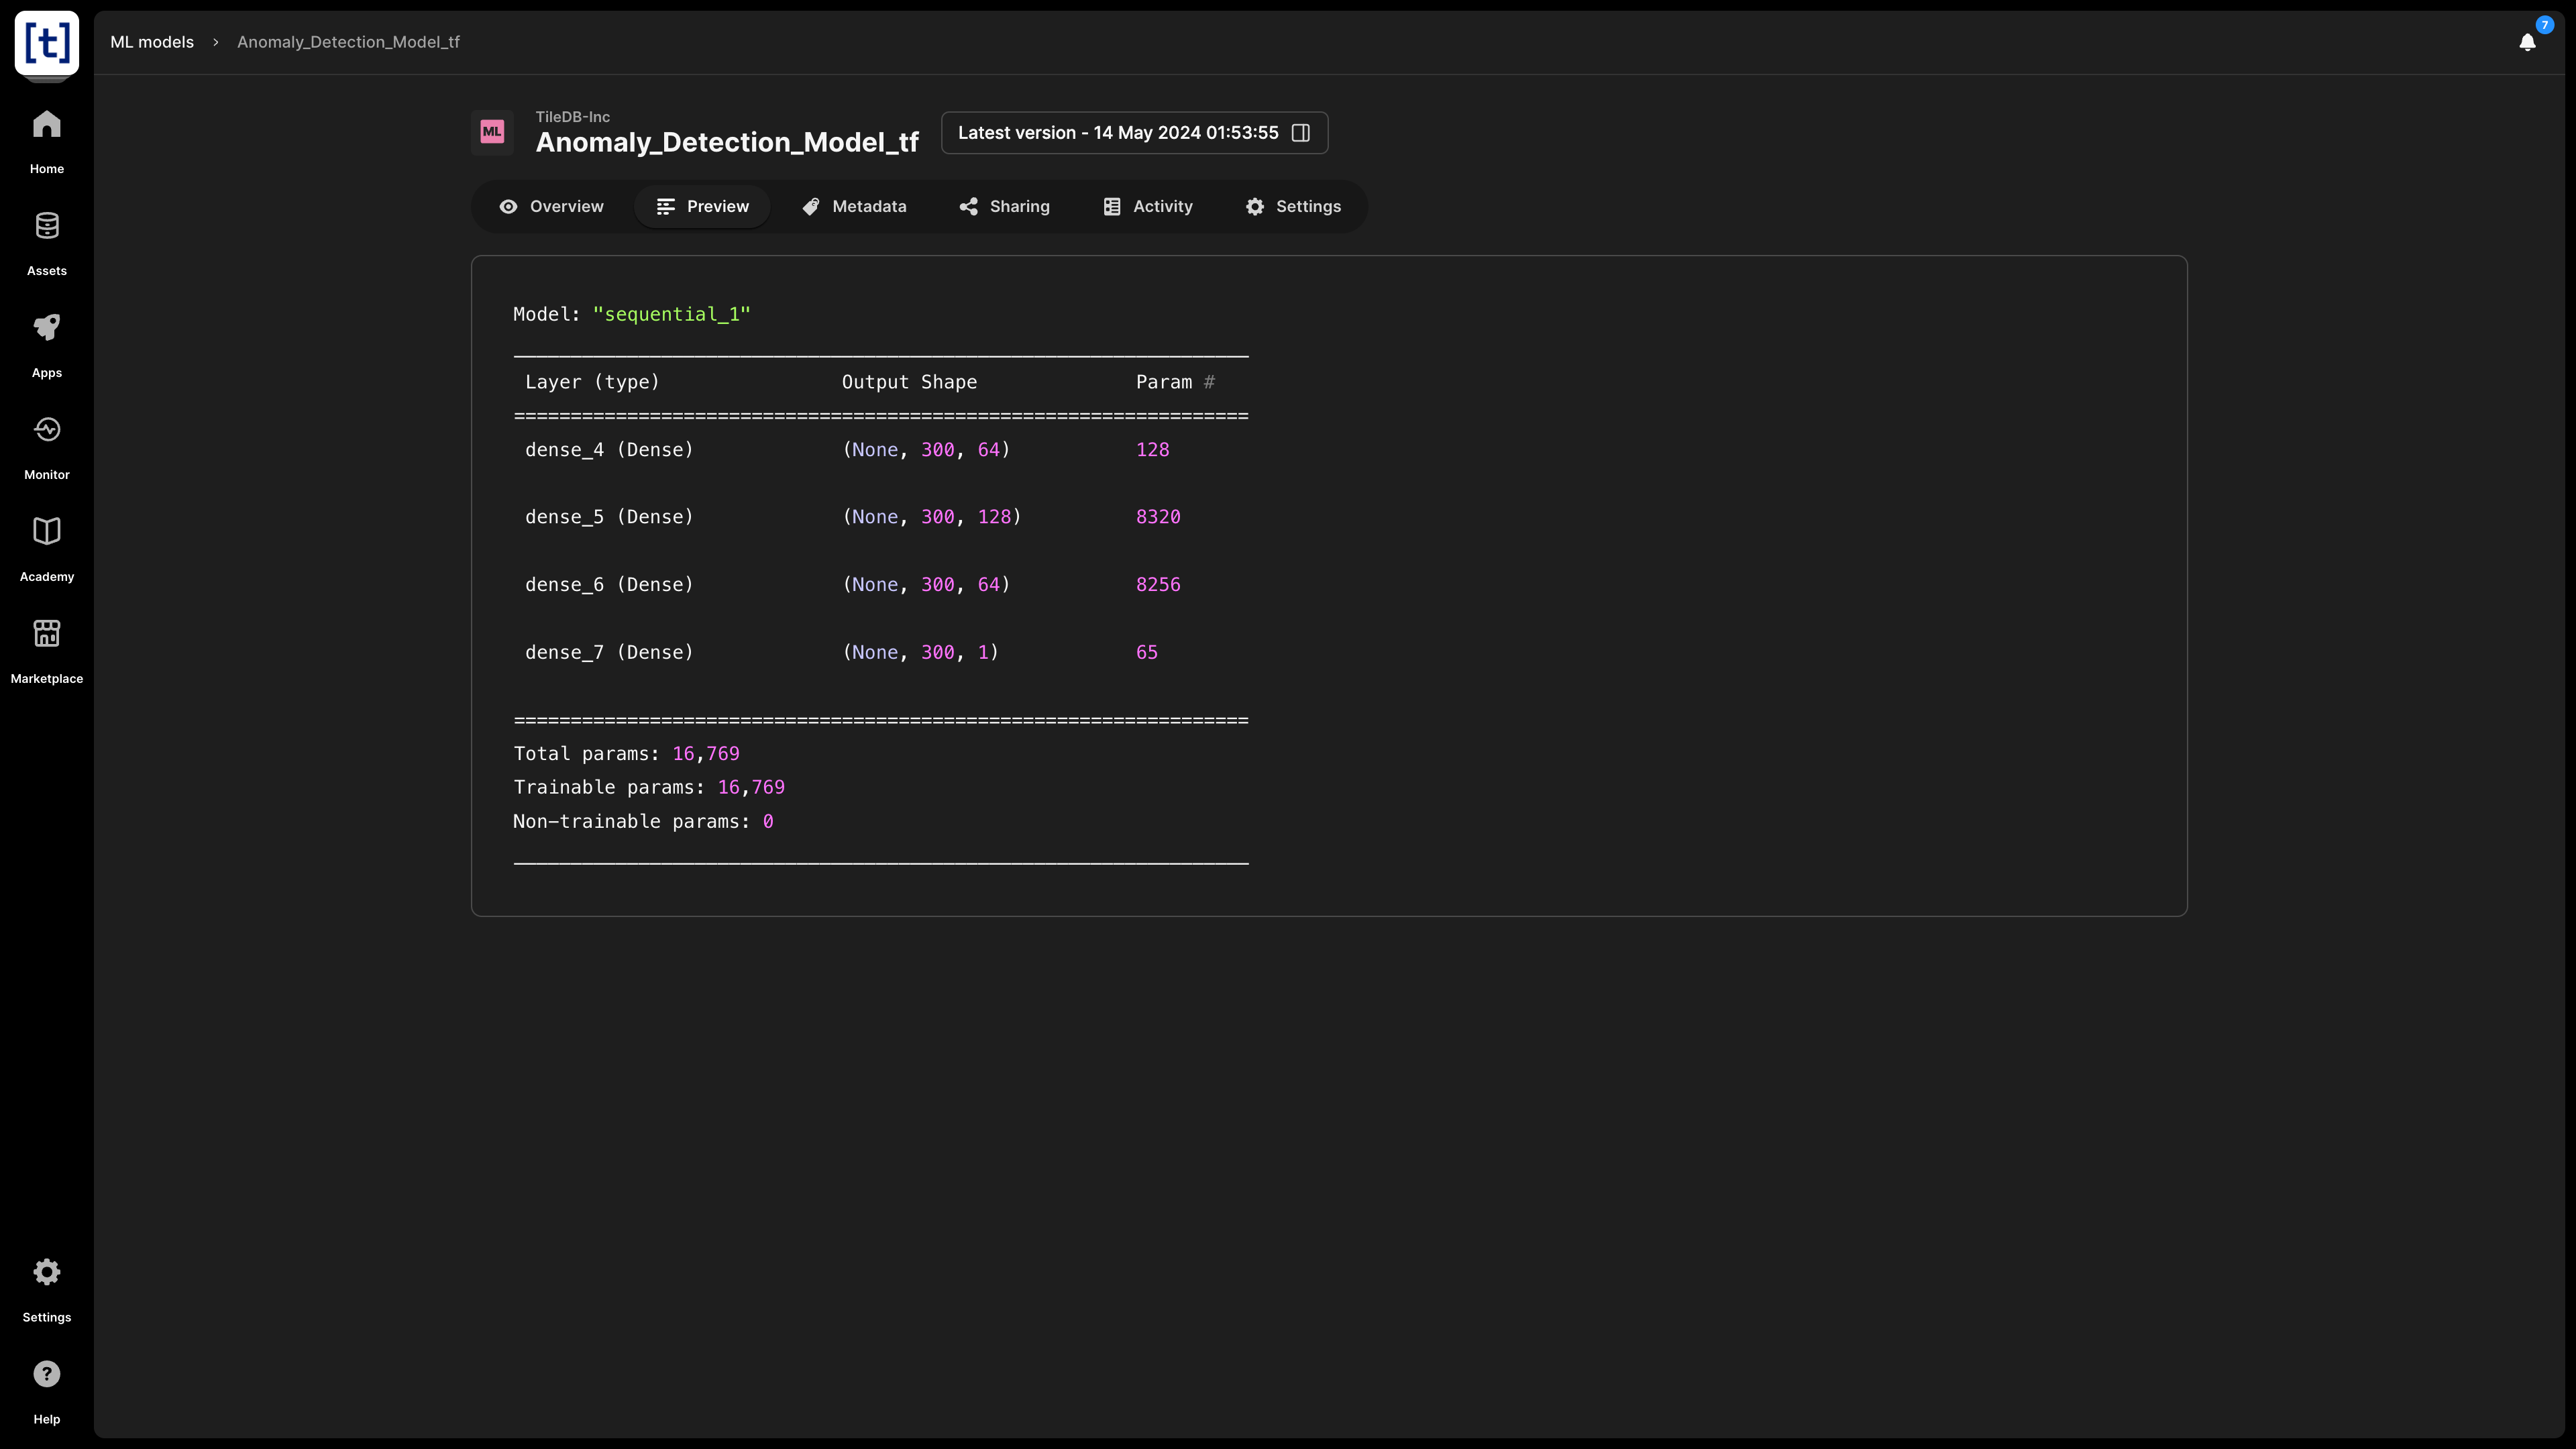
Task: Click ML models breadcrumb link
Action: pos(152,42)
